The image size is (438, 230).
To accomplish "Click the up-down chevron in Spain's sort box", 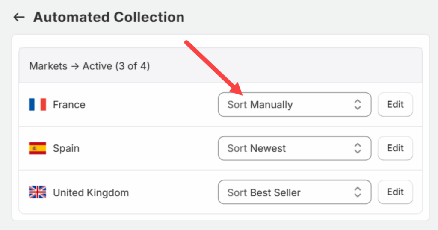I will pos(358,148).
